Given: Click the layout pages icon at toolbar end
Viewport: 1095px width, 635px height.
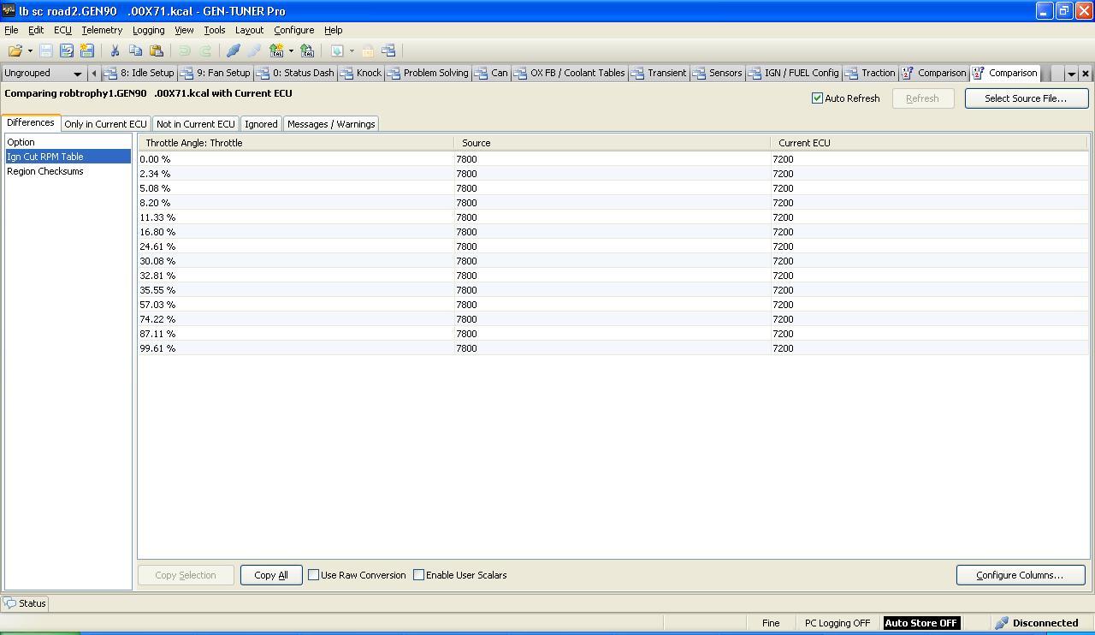Looking at the screenshot, I should click(388, 51).
